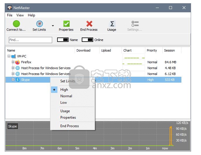
Task: Click the red End Process icon
Action: click(89, 24)
